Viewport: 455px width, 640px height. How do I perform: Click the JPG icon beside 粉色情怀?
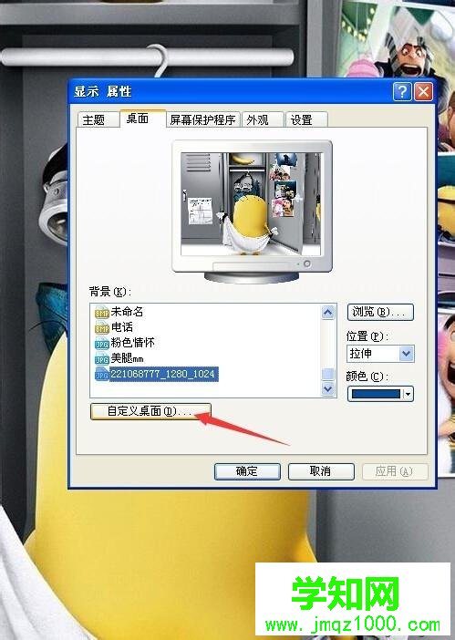tap(101, 344)
